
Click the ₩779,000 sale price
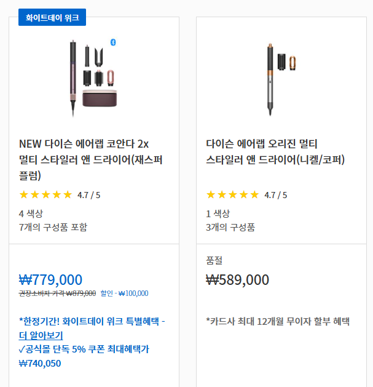(x=50, y=280)
